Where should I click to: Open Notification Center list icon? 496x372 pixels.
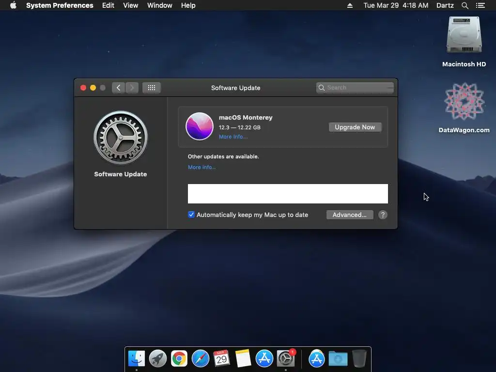[480, 5]
